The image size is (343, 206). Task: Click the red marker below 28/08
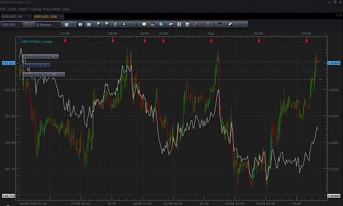tap(113, 41)
